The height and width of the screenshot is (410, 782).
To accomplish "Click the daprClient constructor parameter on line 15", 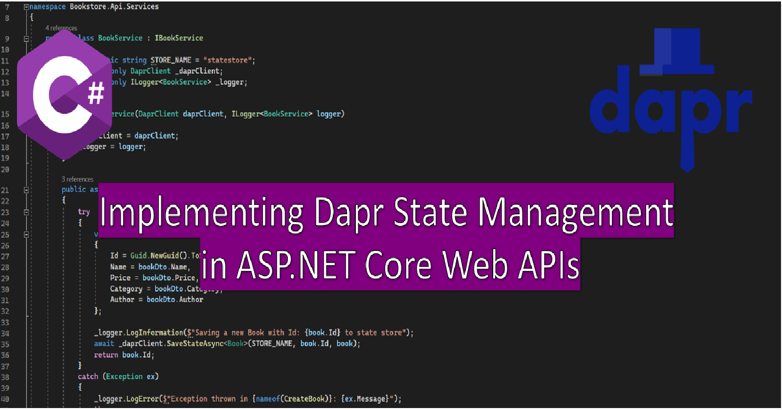I will coord(203,114).
